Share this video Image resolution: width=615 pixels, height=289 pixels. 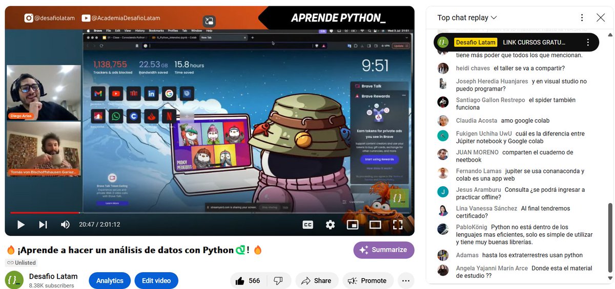pyautogui.click(x=316, y=281)
